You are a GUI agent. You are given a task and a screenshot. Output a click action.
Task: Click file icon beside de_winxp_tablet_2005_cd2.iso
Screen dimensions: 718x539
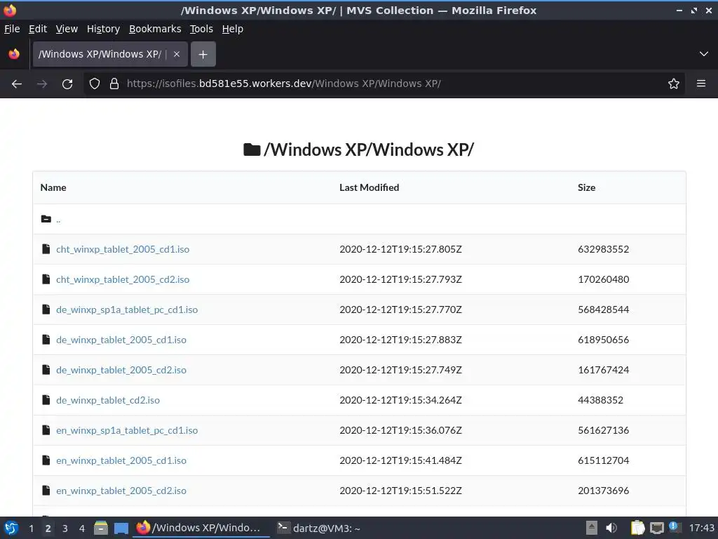click(x=46, y=370)
